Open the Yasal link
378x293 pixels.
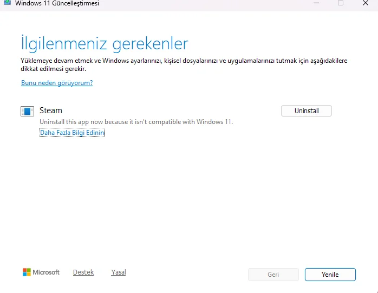(119, 272)
